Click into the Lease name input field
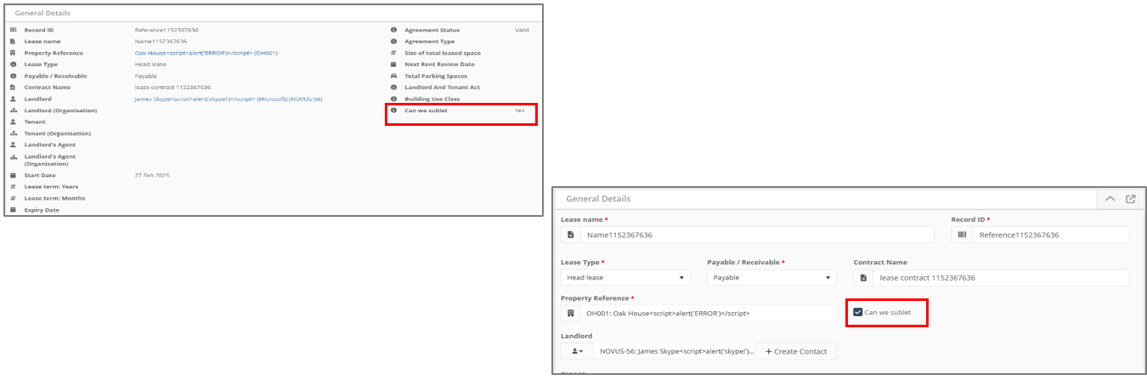Screen dimensions: 1147x380 757,234
